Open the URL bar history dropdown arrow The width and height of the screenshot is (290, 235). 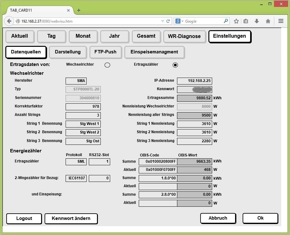coord(162,21)
